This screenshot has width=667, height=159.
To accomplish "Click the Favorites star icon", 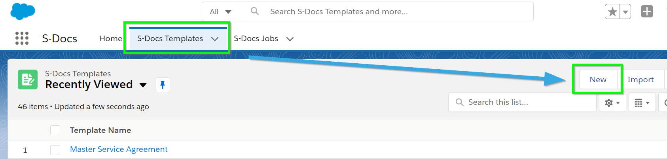I will [612, 11].
